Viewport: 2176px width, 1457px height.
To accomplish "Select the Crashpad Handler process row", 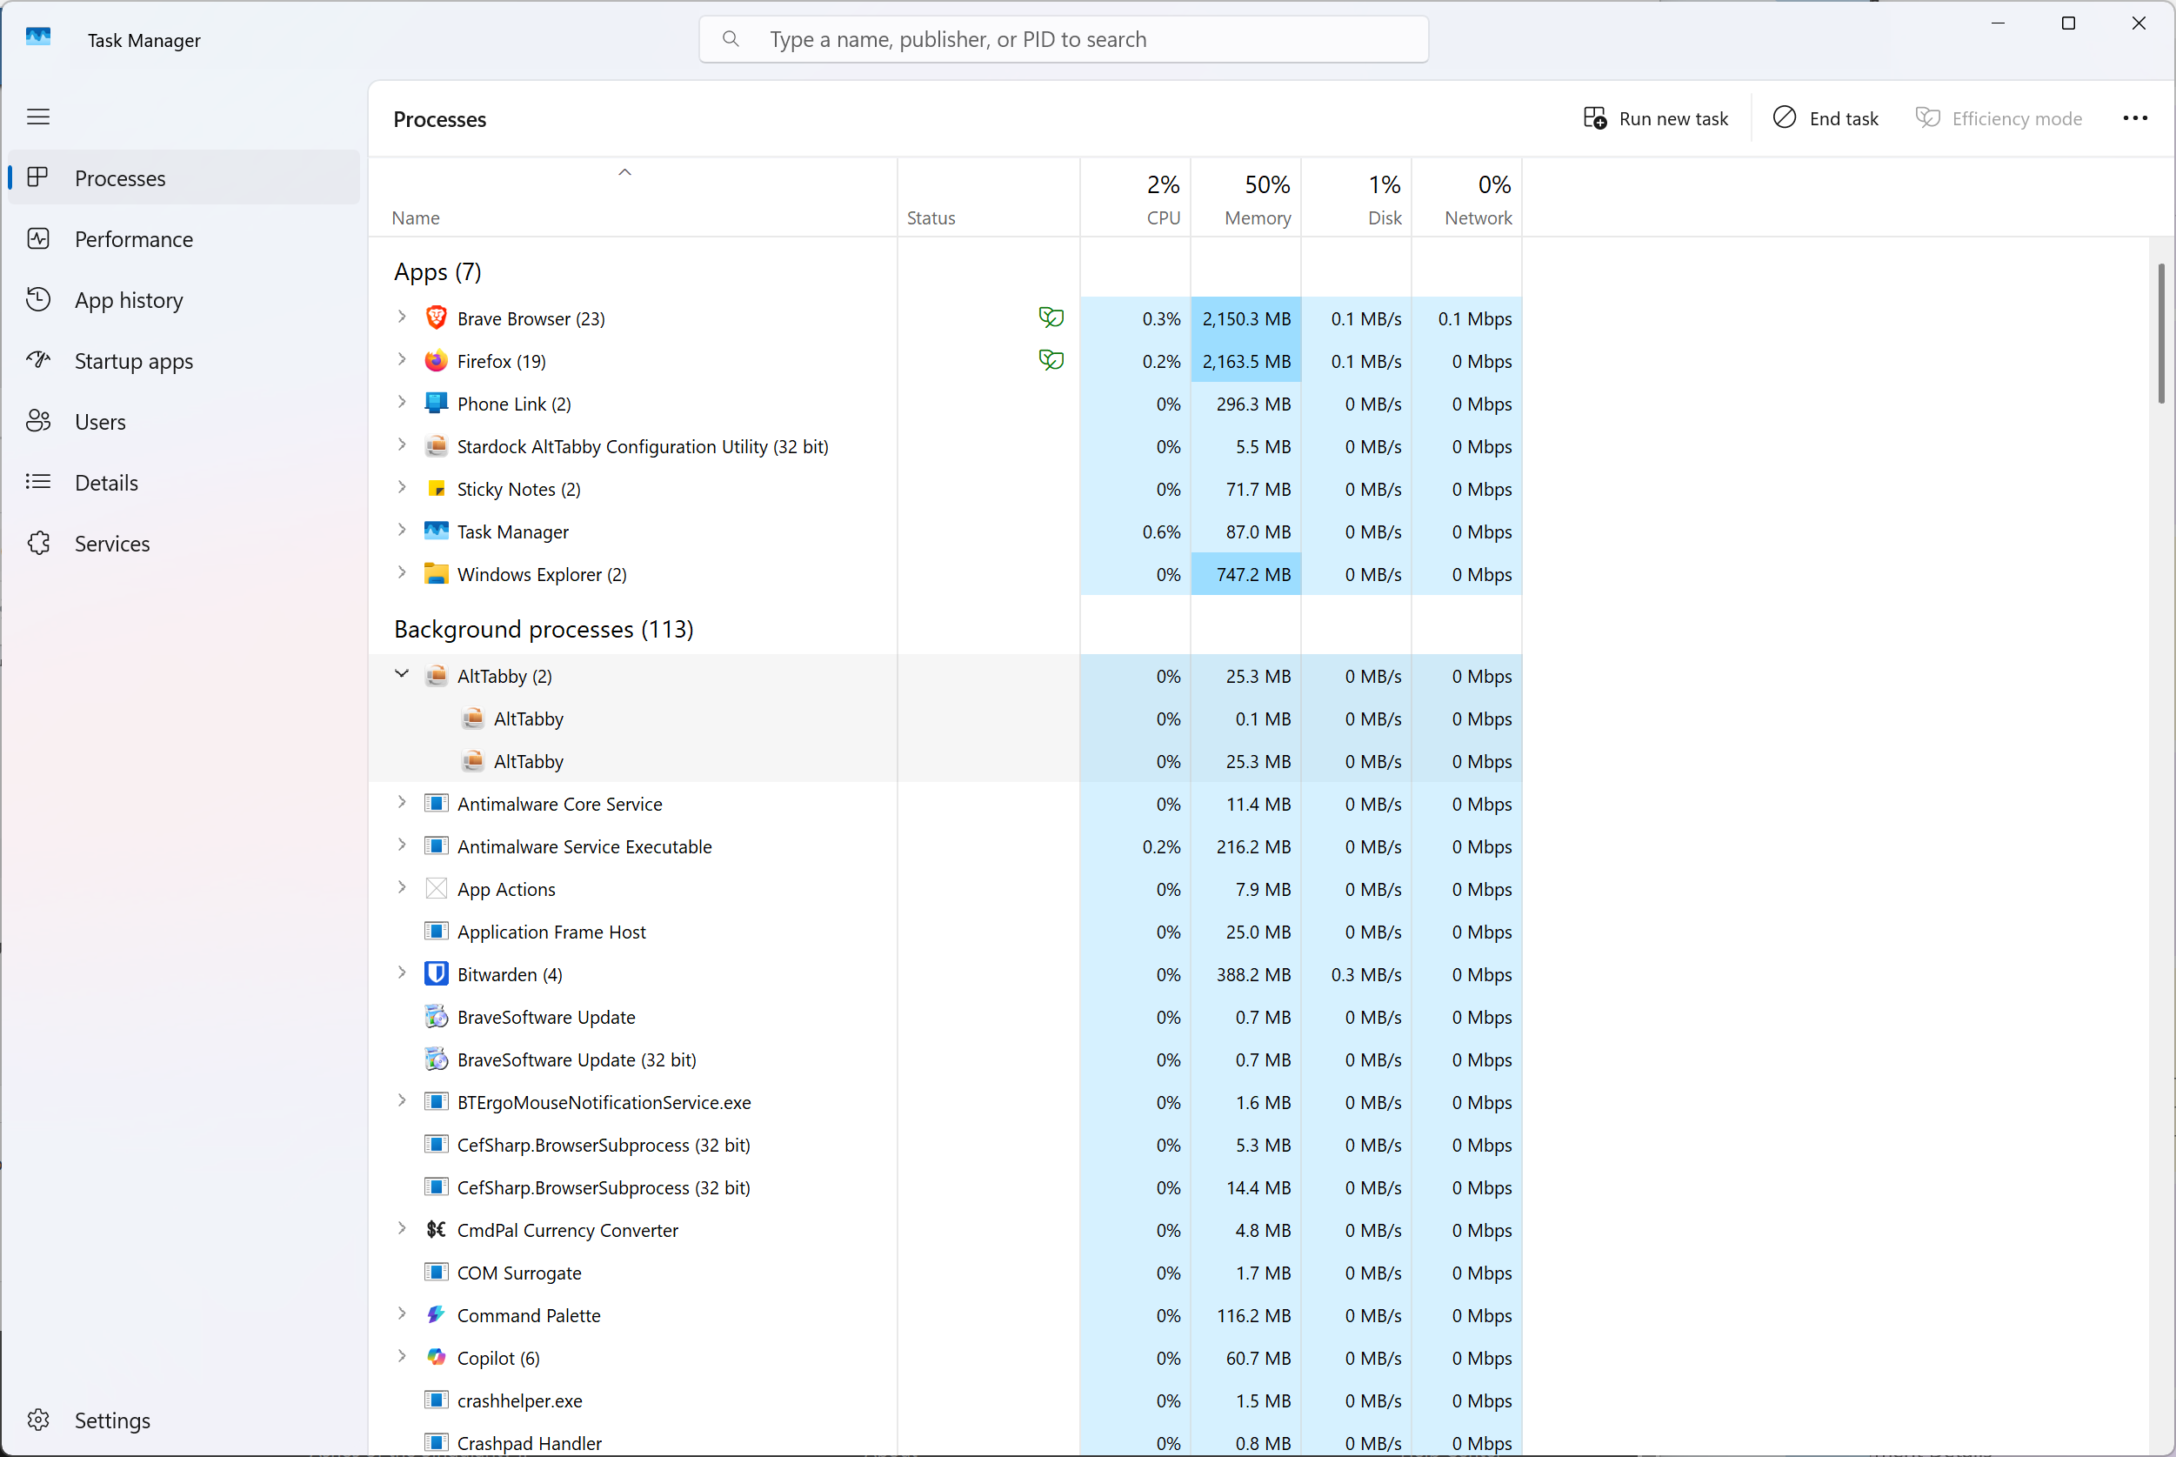I will pos(946,1442).
